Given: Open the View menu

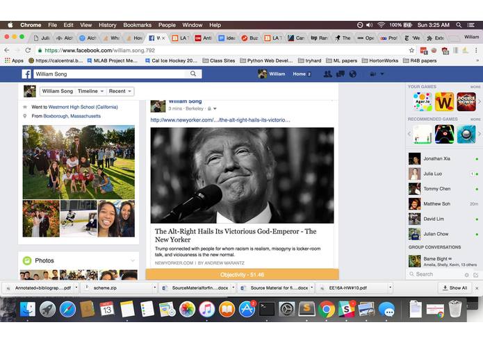Looking at the screenshot, I should (x=86, y=25).
